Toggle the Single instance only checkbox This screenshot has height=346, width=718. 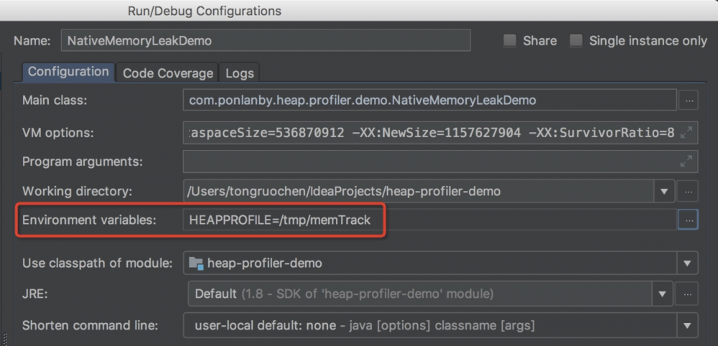[576, 41]
